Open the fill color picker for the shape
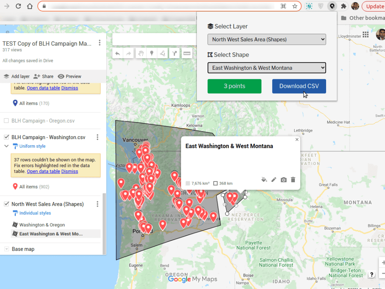Image resolution: width=385 pixels, height=289 pixels. (x=264, y=180)
